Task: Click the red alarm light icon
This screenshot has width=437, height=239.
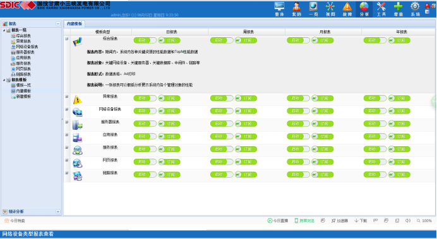Action: 428,6
